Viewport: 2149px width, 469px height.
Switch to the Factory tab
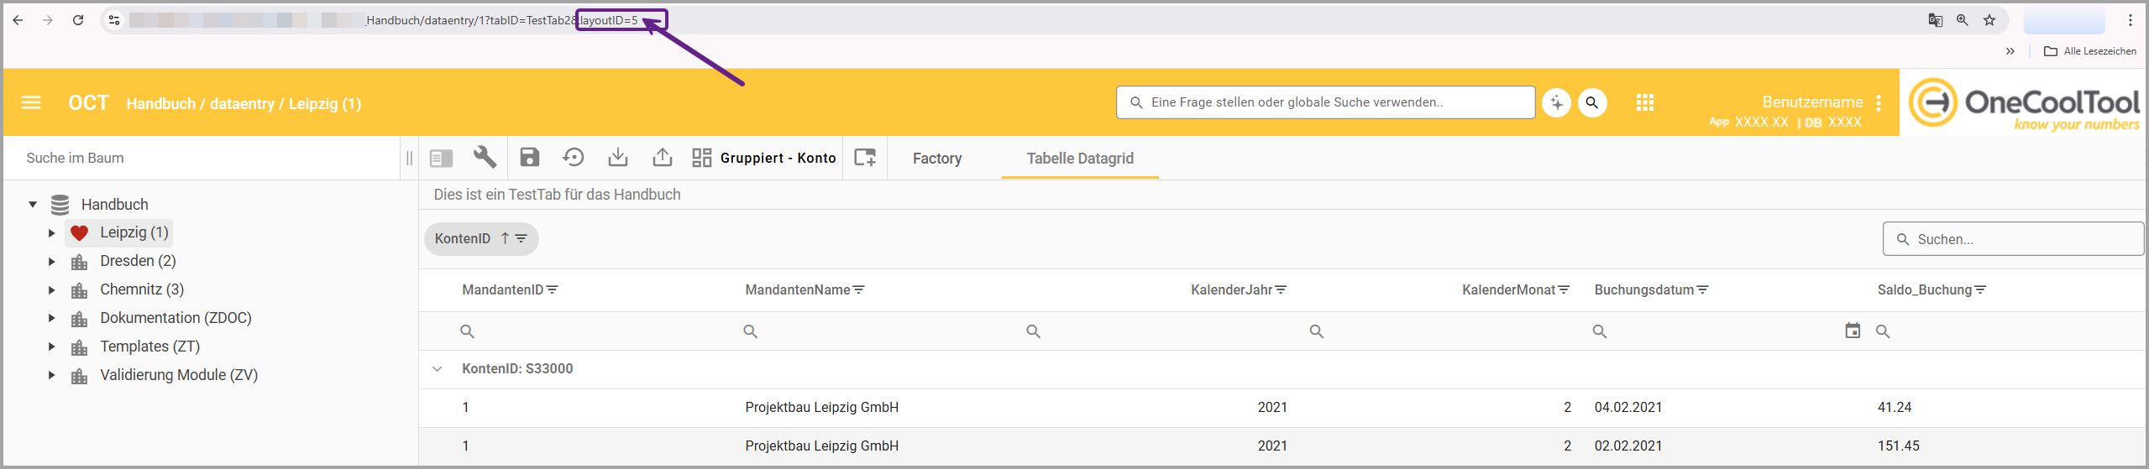pos(936,159)
